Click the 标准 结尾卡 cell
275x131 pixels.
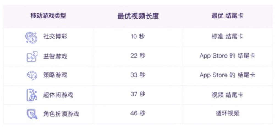tap(227, 37)
